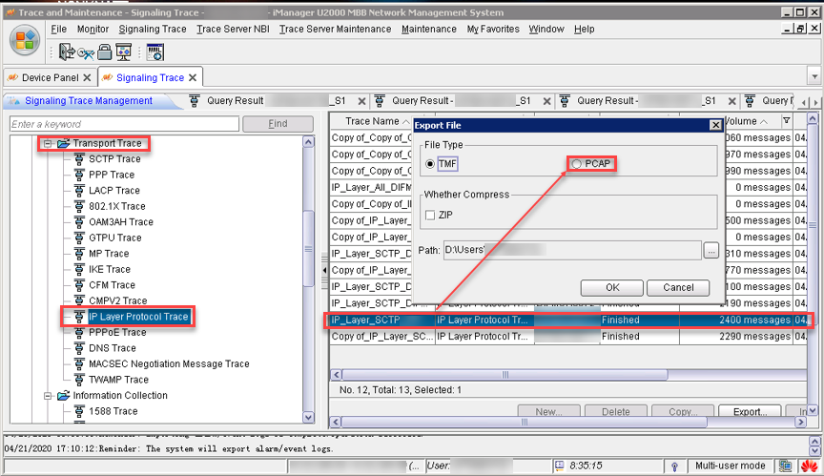
Task: Switch to the Device Panel tab
Action: coord(43,78)
